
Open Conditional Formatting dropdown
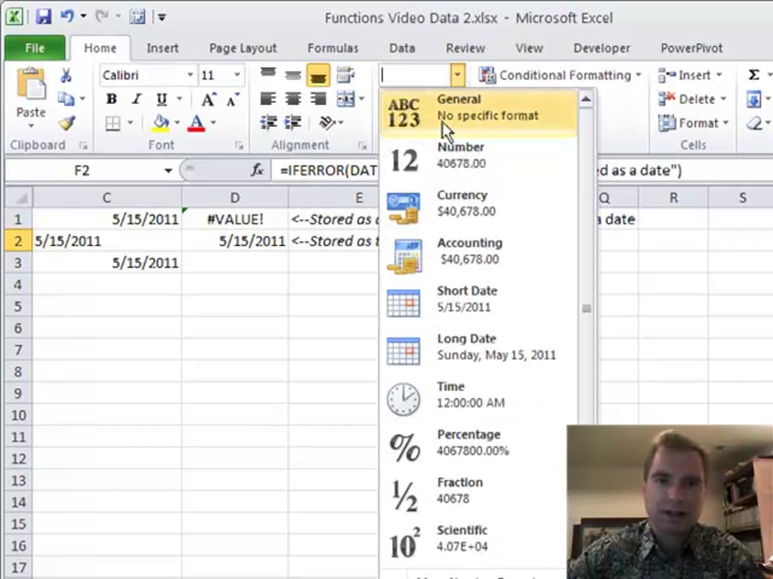[x=560, y=76]
